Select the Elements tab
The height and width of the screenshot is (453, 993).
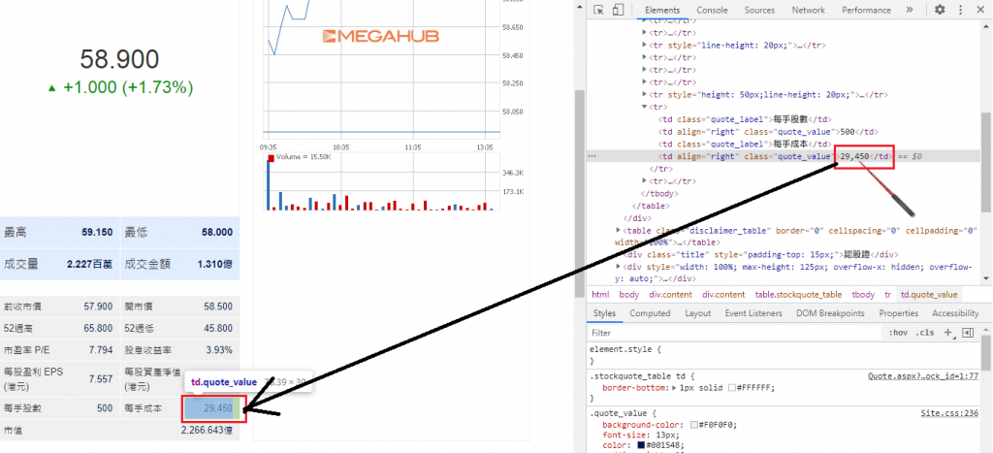662,10
